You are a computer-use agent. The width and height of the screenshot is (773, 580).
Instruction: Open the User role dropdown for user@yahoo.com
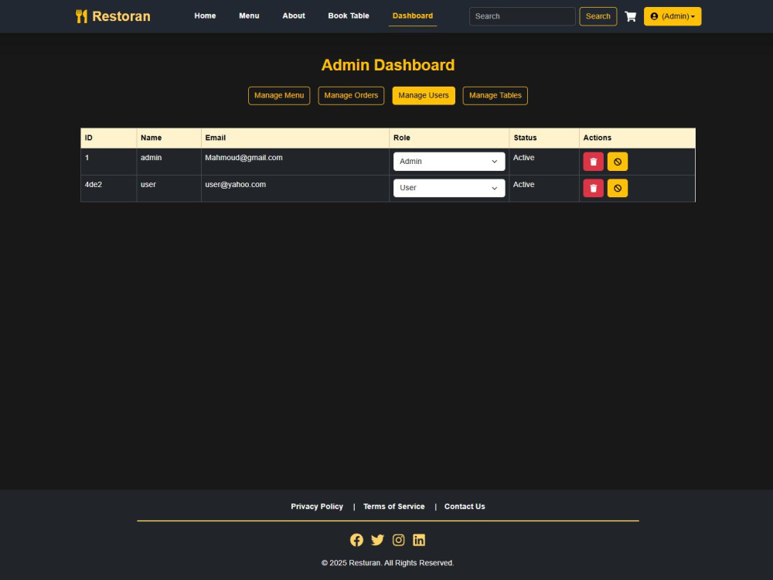pos(448,188)
